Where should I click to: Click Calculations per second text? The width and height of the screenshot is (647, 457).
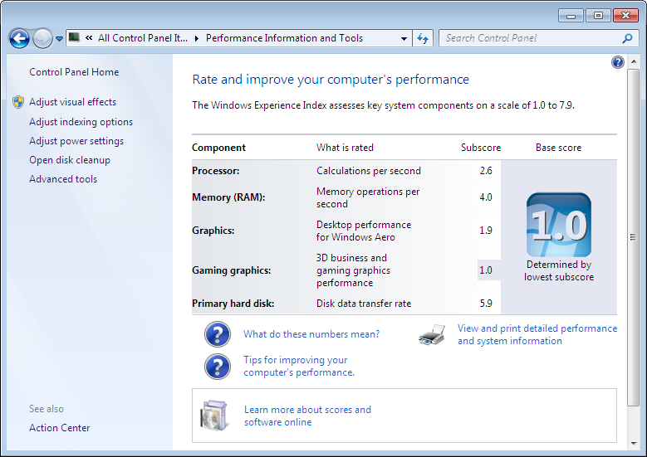(x=369, y=171)
